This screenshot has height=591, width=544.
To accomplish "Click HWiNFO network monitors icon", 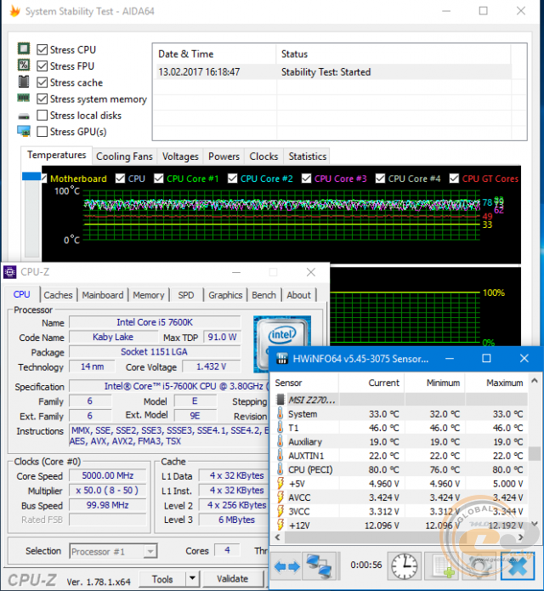I will [x=320, y=566].
